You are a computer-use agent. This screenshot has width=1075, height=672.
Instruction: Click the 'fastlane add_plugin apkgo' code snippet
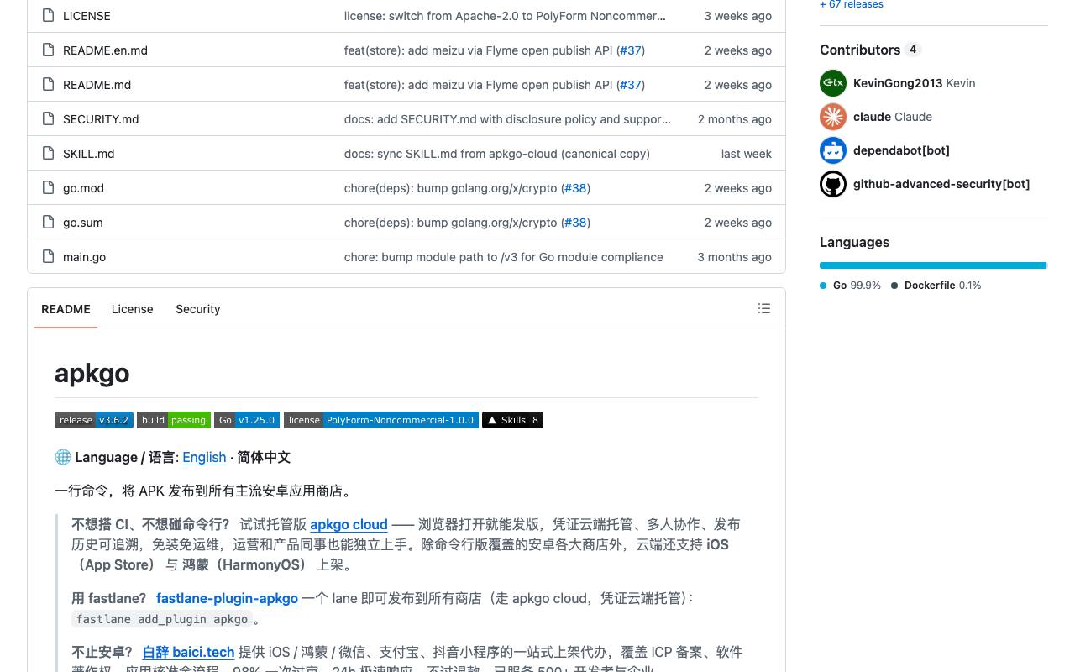tap(162, 619)
